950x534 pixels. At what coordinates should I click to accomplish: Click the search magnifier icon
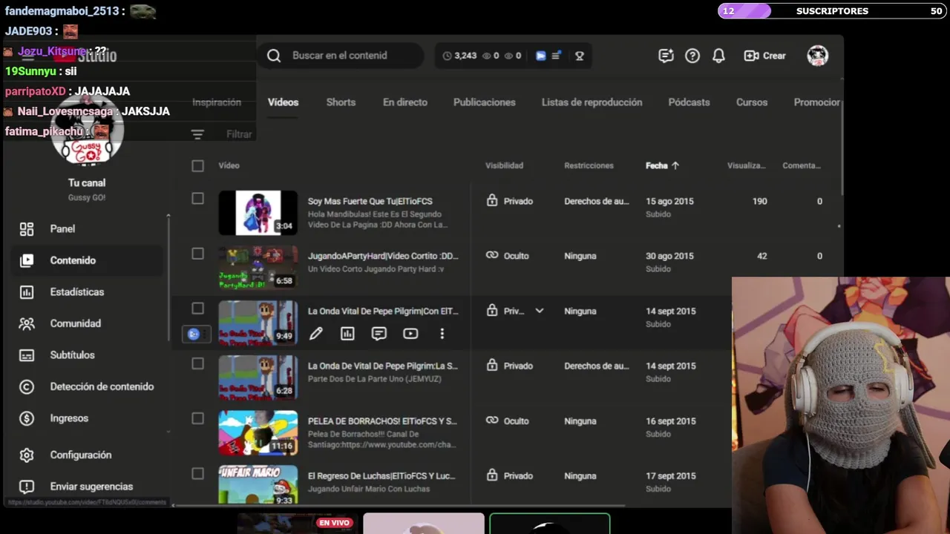pos(274,56)
